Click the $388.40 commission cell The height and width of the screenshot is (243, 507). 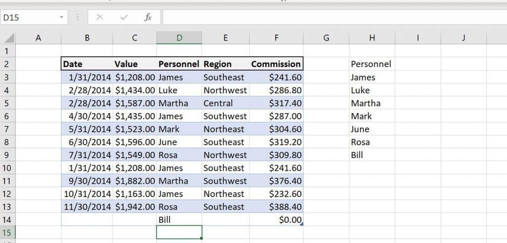point(276,206)
